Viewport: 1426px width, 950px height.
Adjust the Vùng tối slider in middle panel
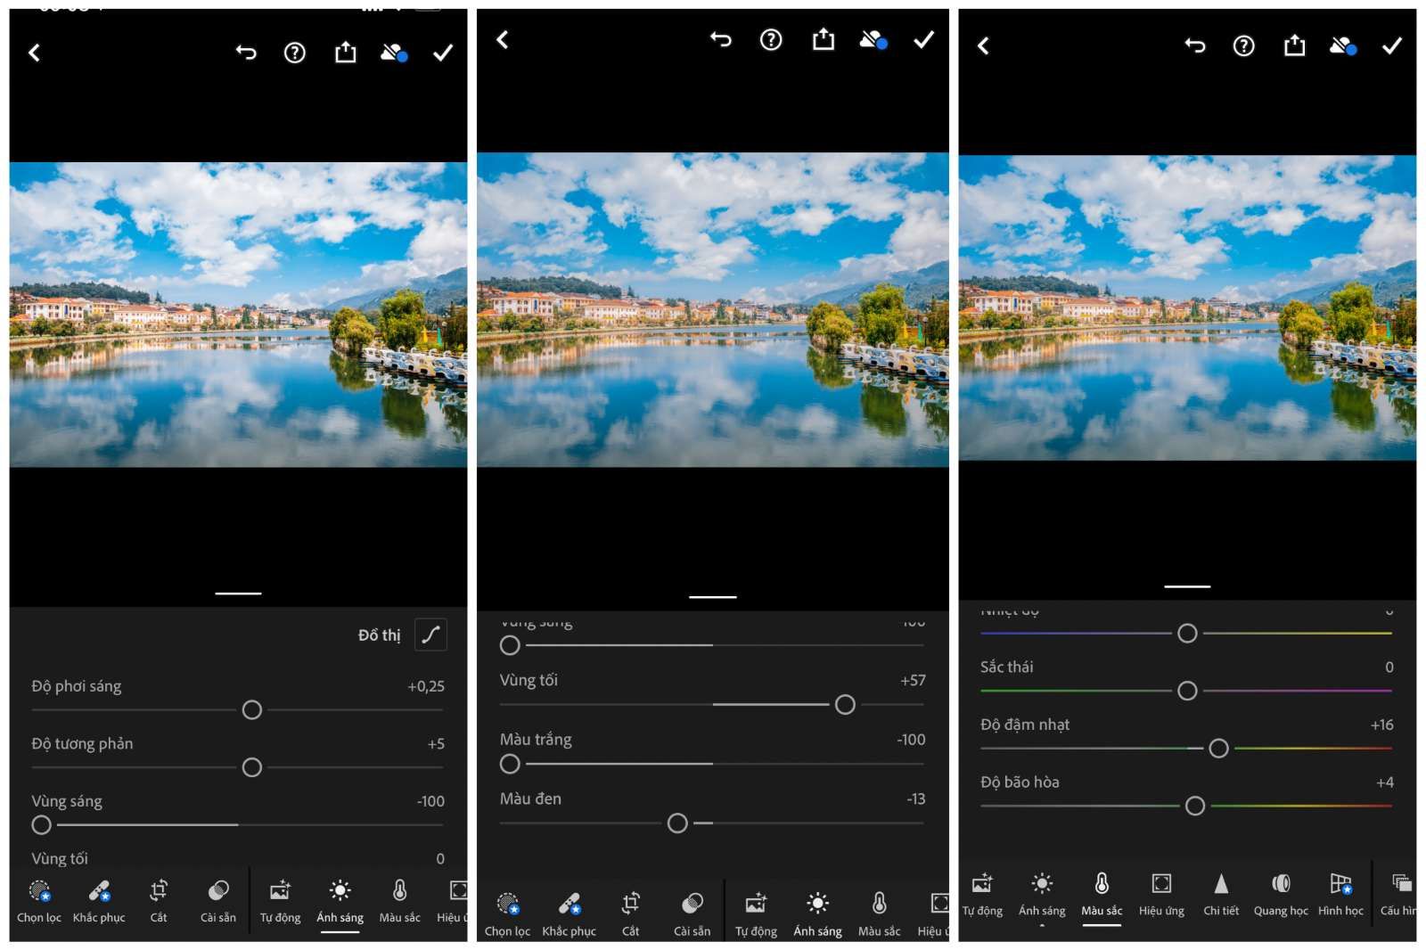[845, 705]
